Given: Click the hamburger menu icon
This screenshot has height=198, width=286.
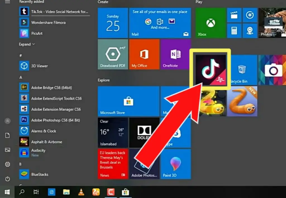Looking at the screenshot, I should point(8,2).
